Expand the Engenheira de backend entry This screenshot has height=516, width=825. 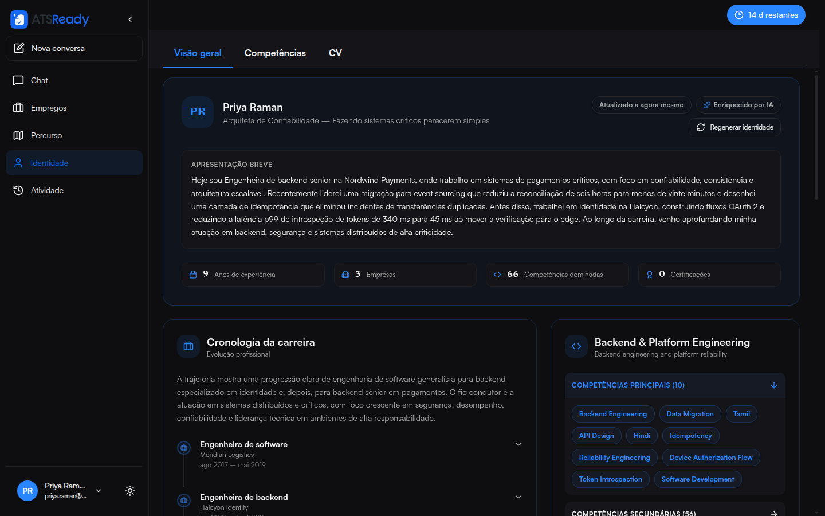tap(518, 497)
